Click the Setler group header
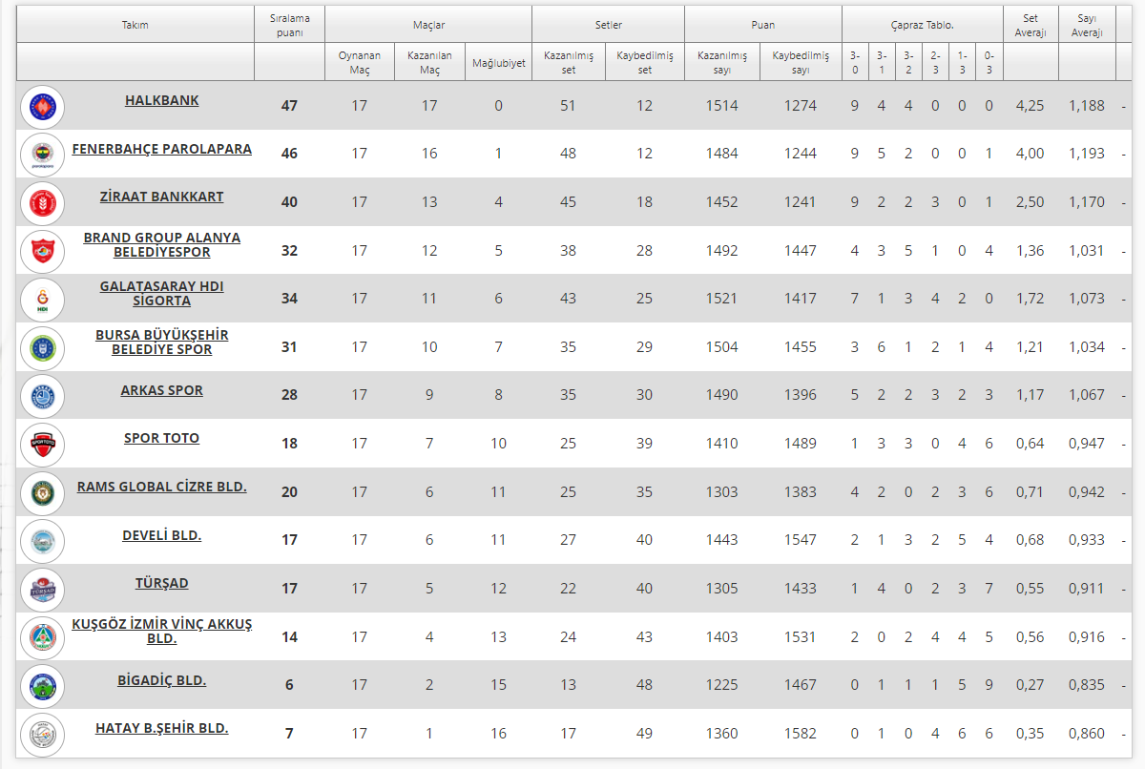Image resolution: width=1145 pixels, height=769 pixels. (x=608, y=25)
